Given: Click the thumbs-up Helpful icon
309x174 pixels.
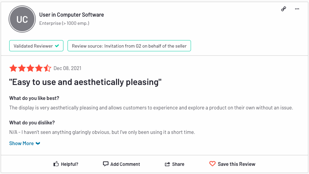Looking at the screenshot, I should point(56,164).
